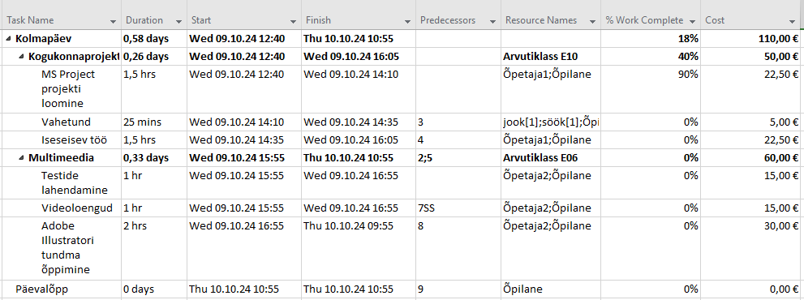
Task: Open the % Work Complete column dropdown
Action: click(692, 21)
